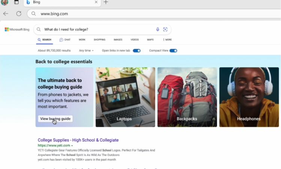281x169 pixels.
Task: Open the browser profile avatar
Action: [x=4, y=2]
